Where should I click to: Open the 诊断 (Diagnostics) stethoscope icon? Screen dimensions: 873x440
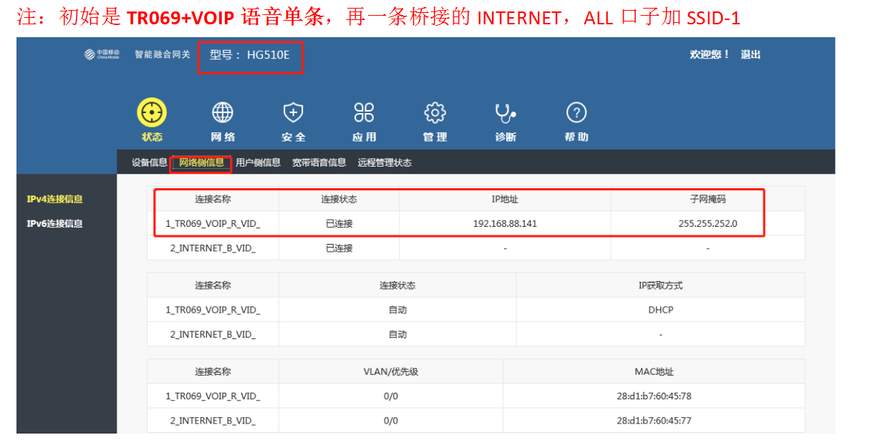point(506,113)
